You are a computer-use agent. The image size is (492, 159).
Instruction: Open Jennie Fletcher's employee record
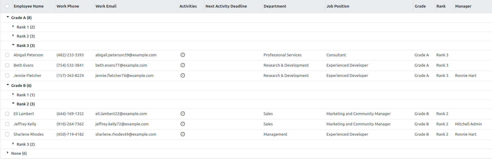27,75
